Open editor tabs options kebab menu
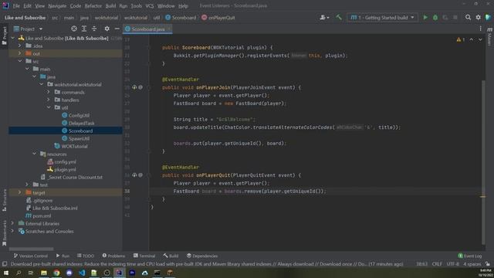The height and width of the screenshot is (278, 494). click(x=480, y=29)
